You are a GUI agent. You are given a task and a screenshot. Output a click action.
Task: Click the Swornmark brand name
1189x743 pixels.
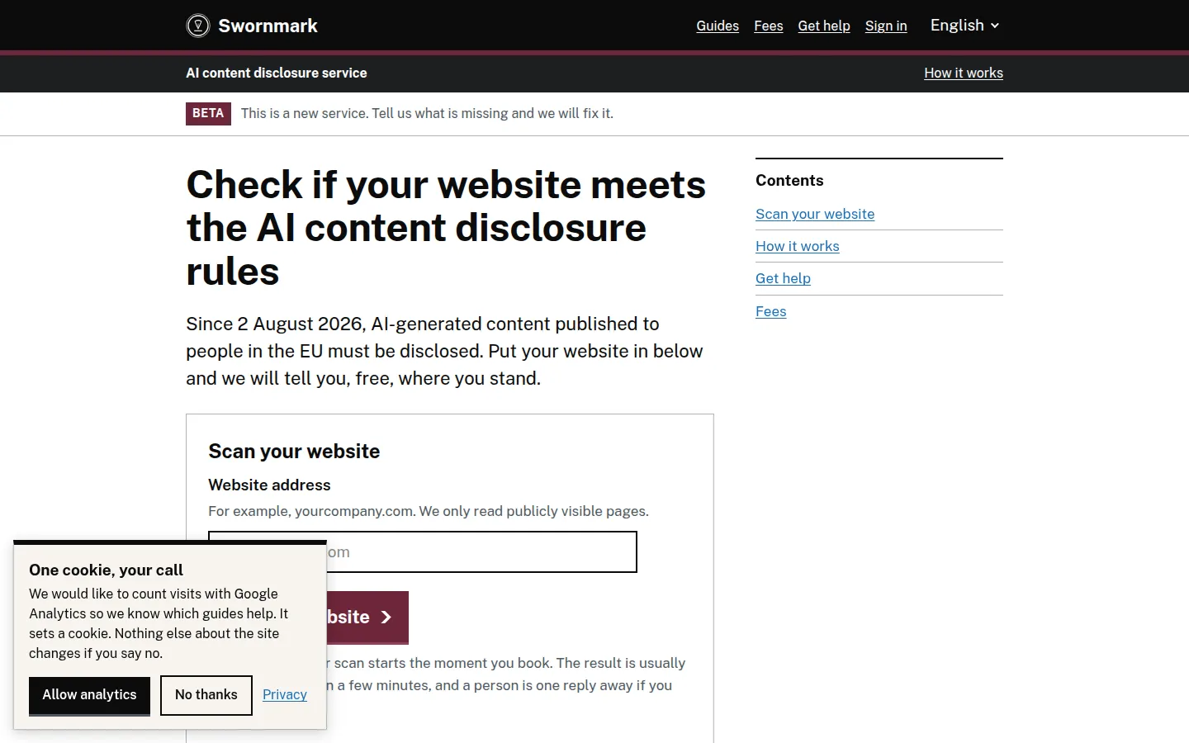coord(268,26)
